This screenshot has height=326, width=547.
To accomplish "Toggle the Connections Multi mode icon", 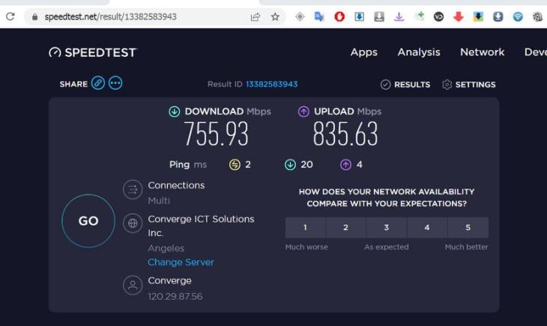I will click(x=133, y=190).
